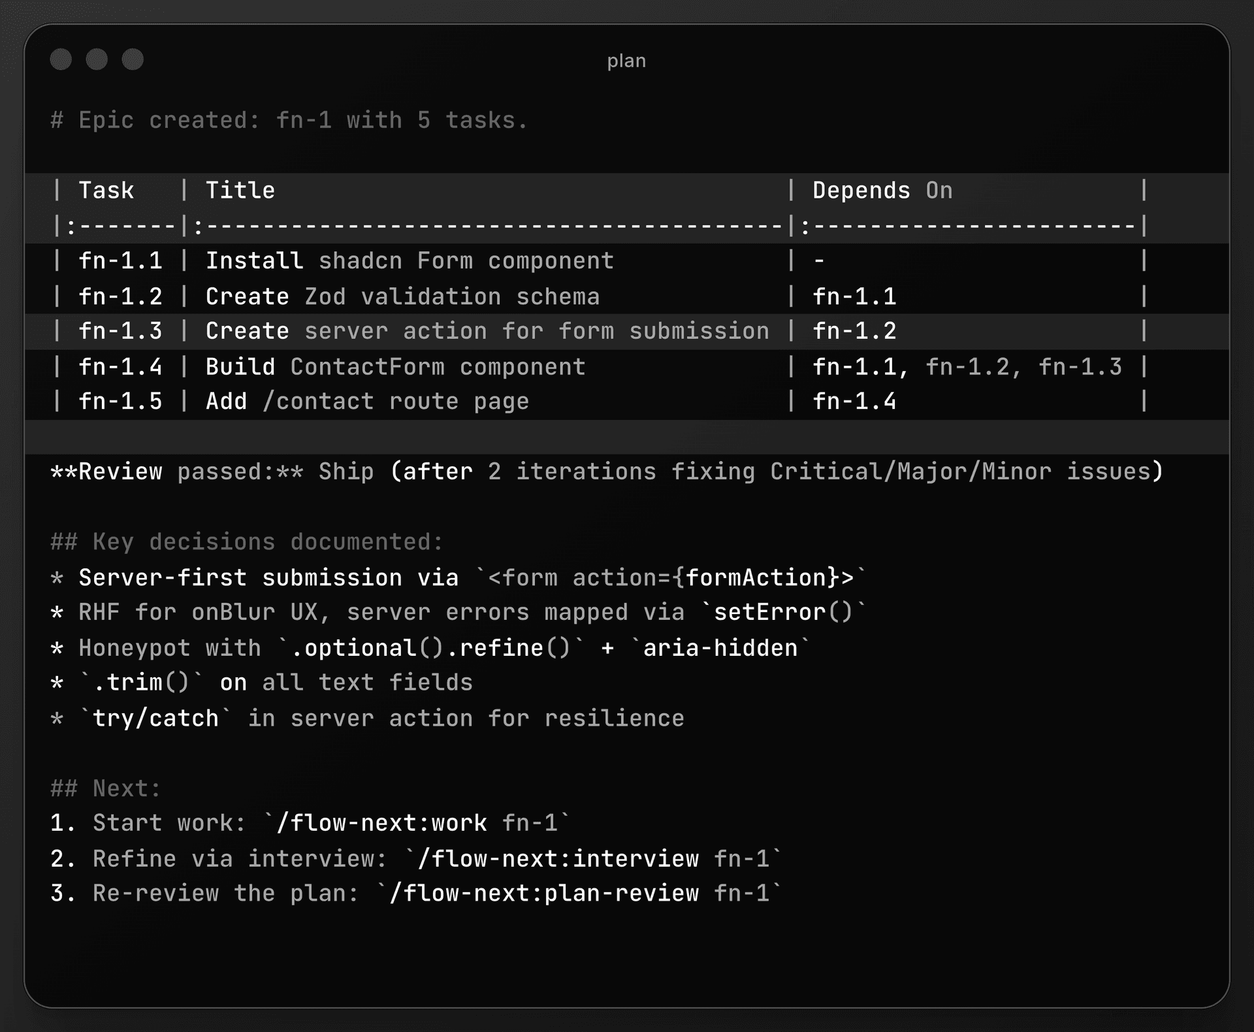Click the '/flow-next:interview fn-1' command

pyautogui.click(x=593, y=858)
